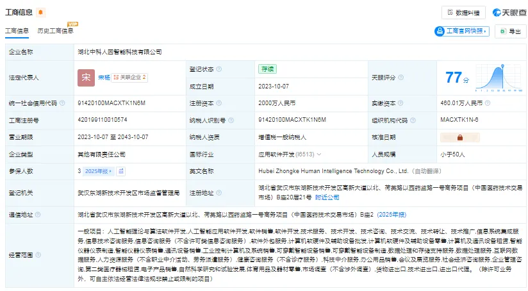
Task: Click credit code 91420100MACXTK1N6M in 统一社会信用代码 row
Action: pos(111,103)
